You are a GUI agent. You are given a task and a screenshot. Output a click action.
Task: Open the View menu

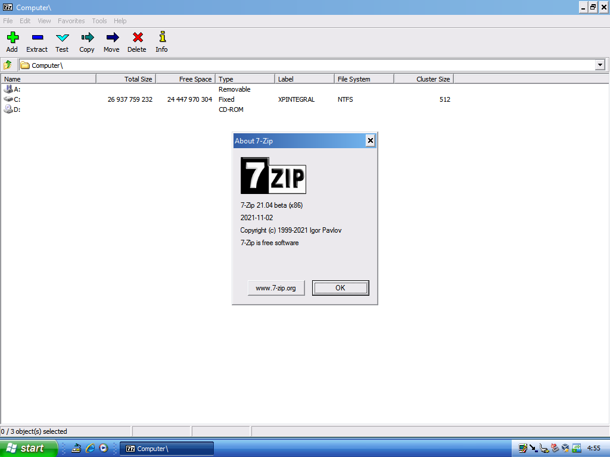(44, 21)
